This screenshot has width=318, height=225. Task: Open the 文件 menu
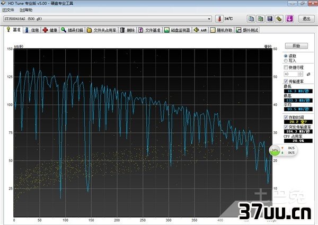(8, 10)
